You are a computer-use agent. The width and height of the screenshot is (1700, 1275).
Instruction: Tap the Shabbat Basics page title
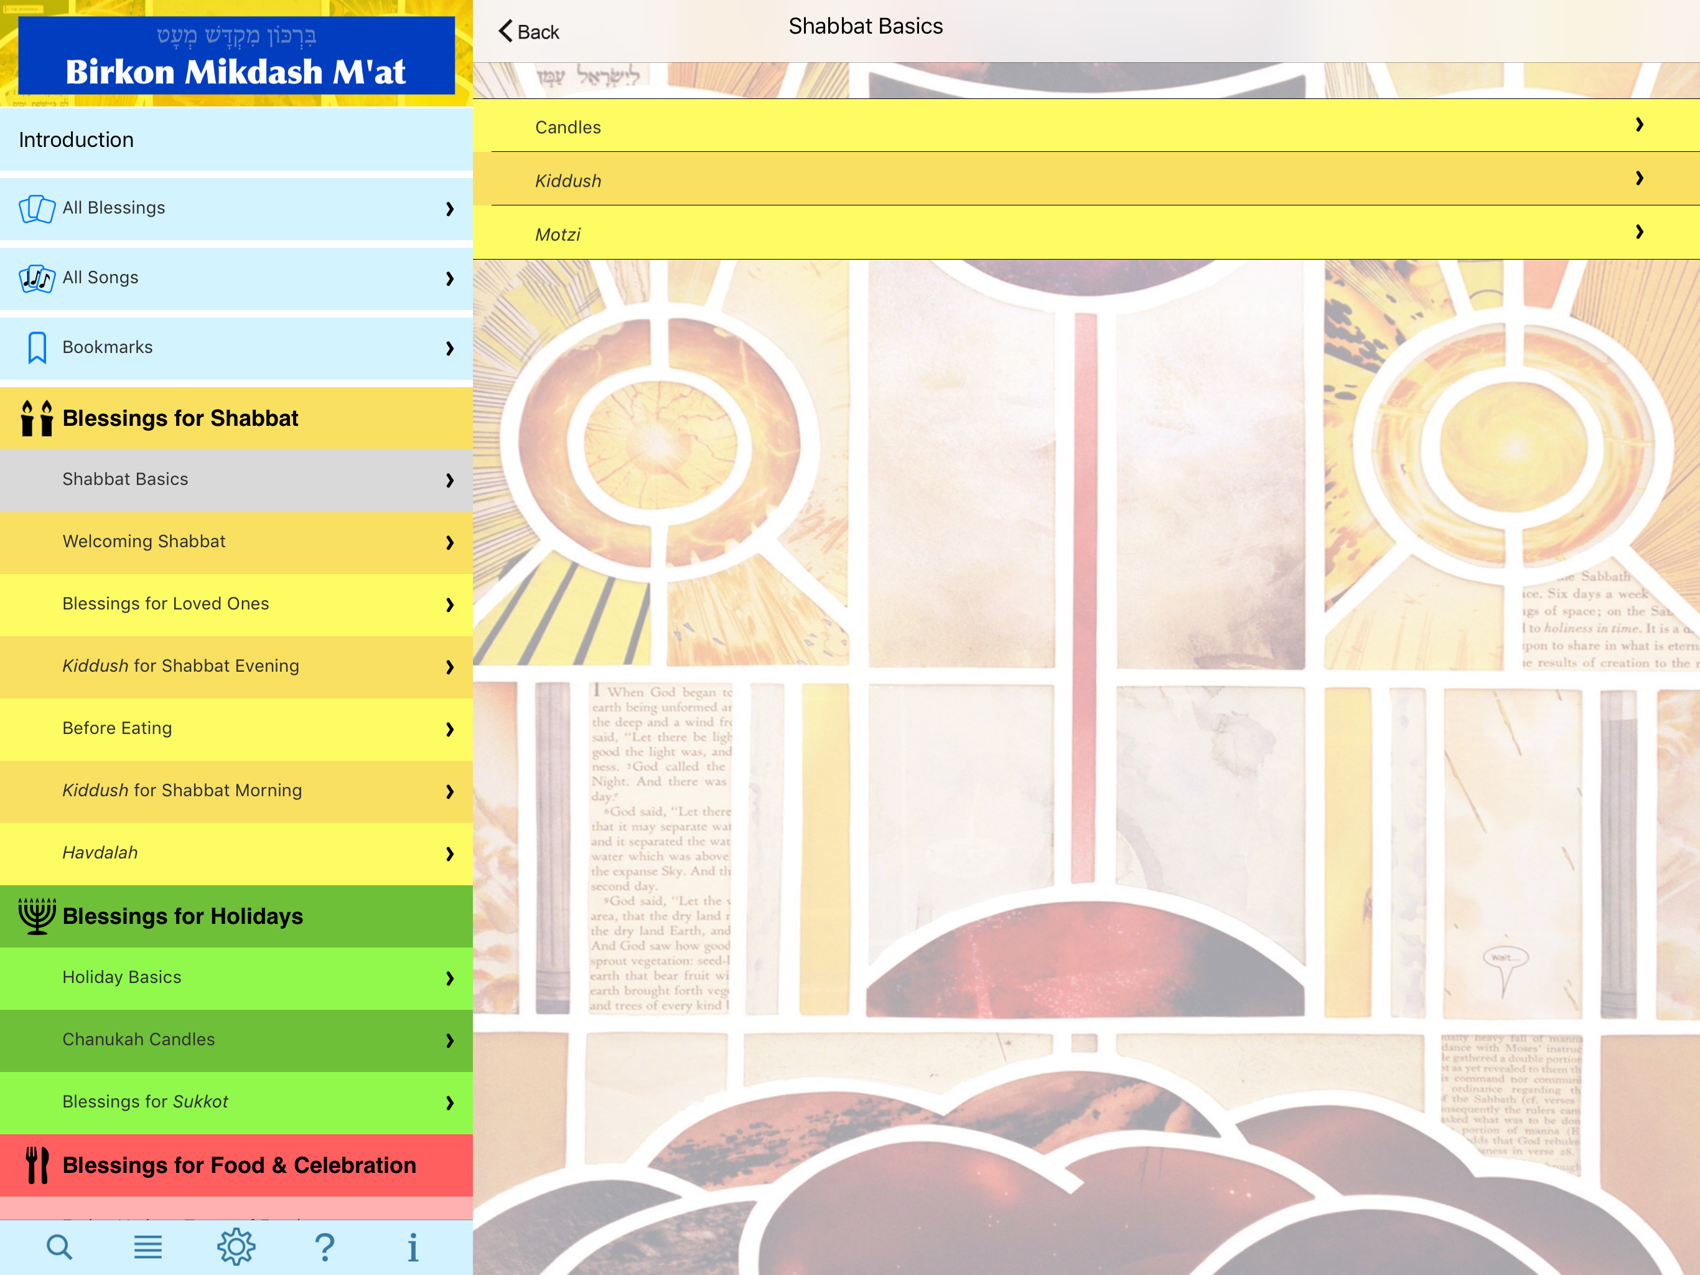[x=866, y=26]
